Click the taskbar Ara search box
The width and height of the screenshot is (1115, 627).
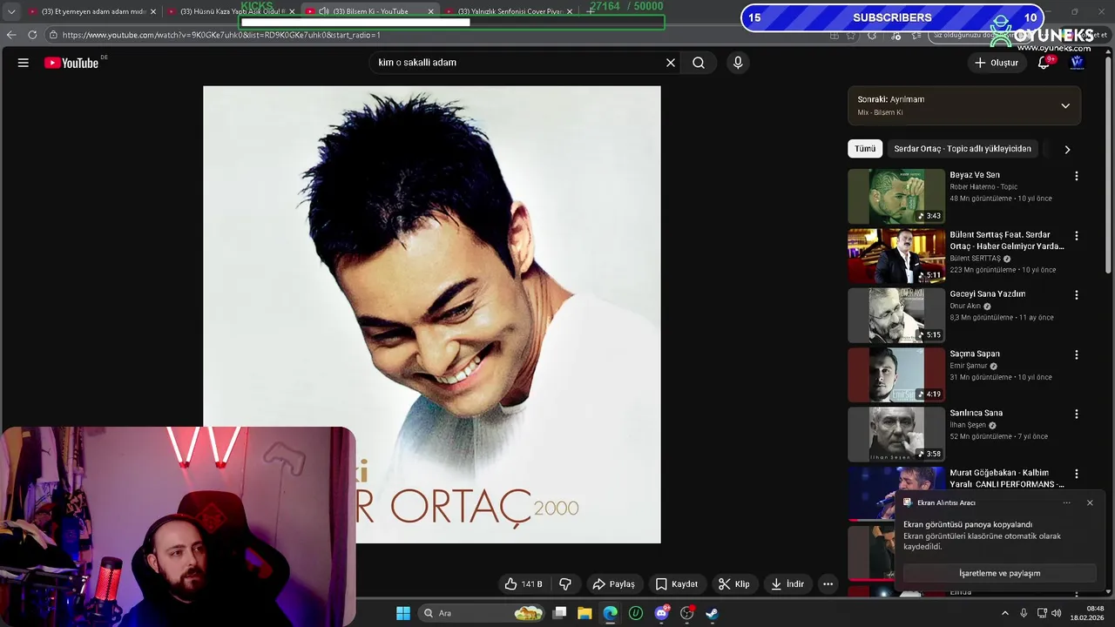click(482, 613)
